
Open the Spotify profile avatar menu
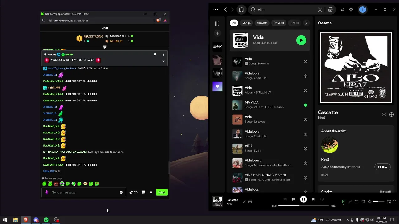[362, 10]
